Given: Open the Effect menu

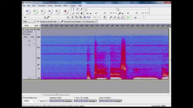Looking at the screenshot, I should 66,6.
